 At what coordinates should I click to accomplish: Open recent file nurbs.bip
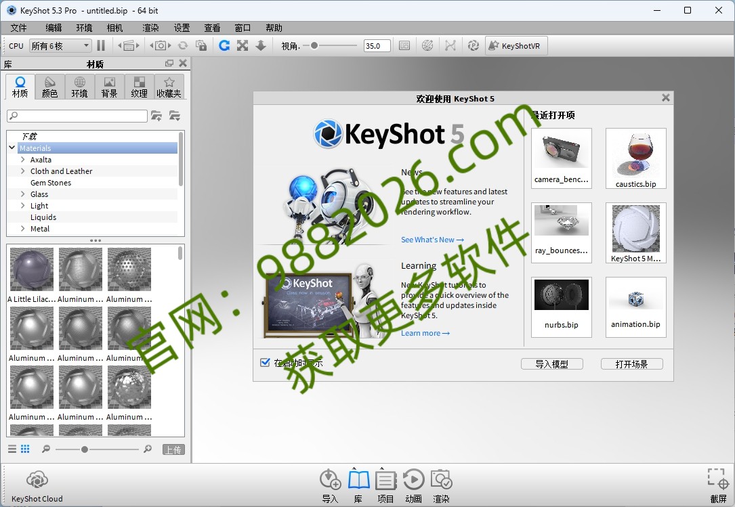tap(561, 307)
